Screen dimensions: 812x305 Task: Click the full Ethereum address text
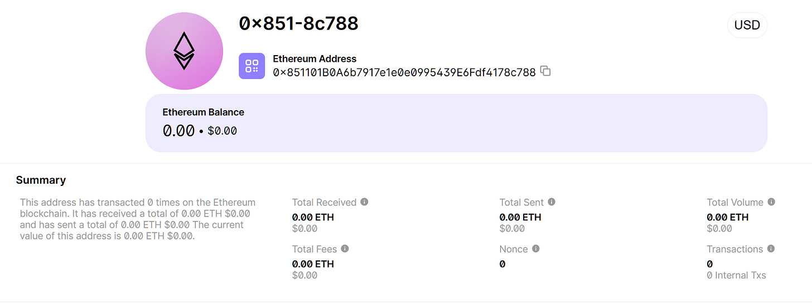404,72
